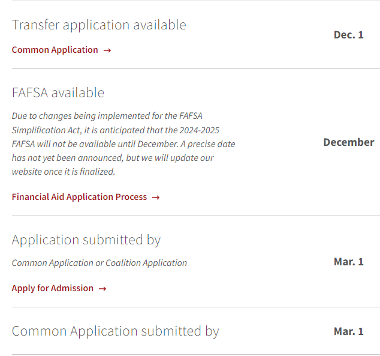
Task: Click the December date label
Action: 349,142
